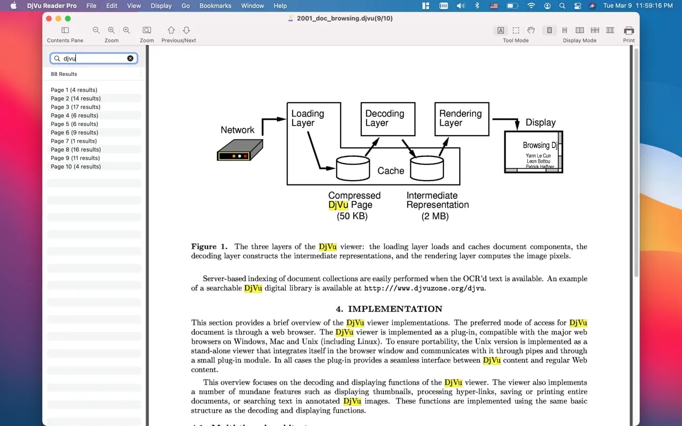
Task: Open the Display menu in menu bar
Action: point(161,6)
